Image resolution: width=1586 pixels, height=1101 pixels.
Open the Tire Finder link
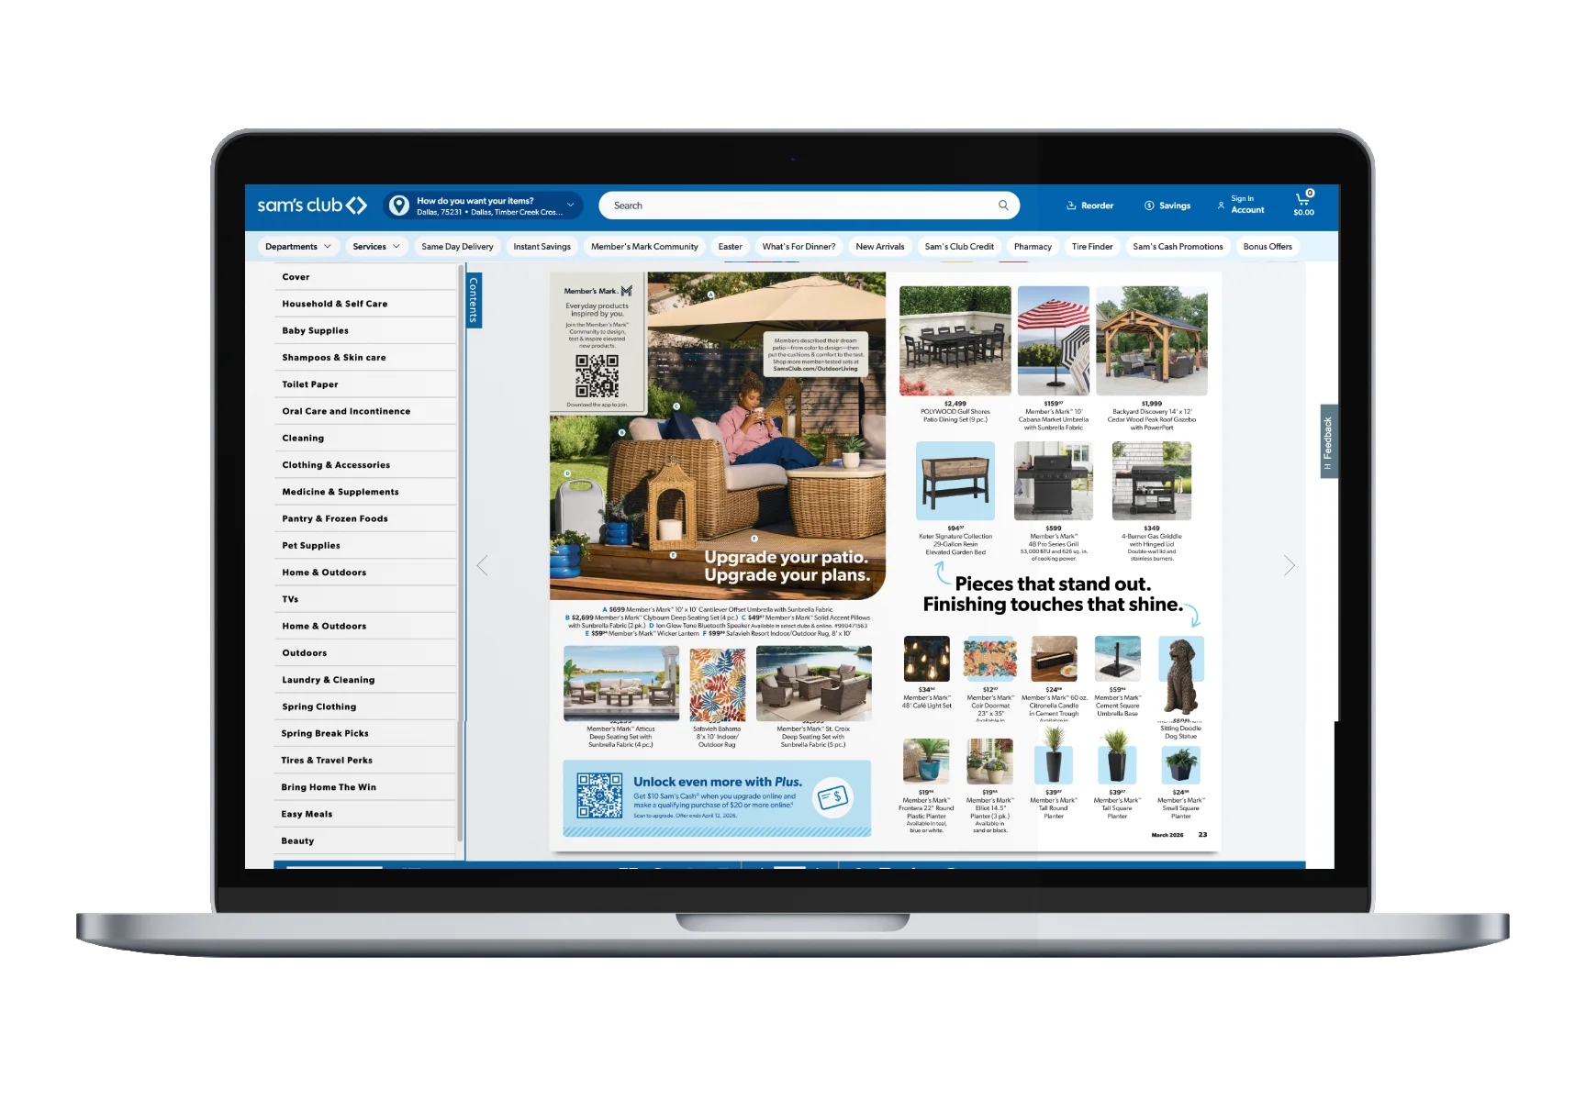(1092, 247)
